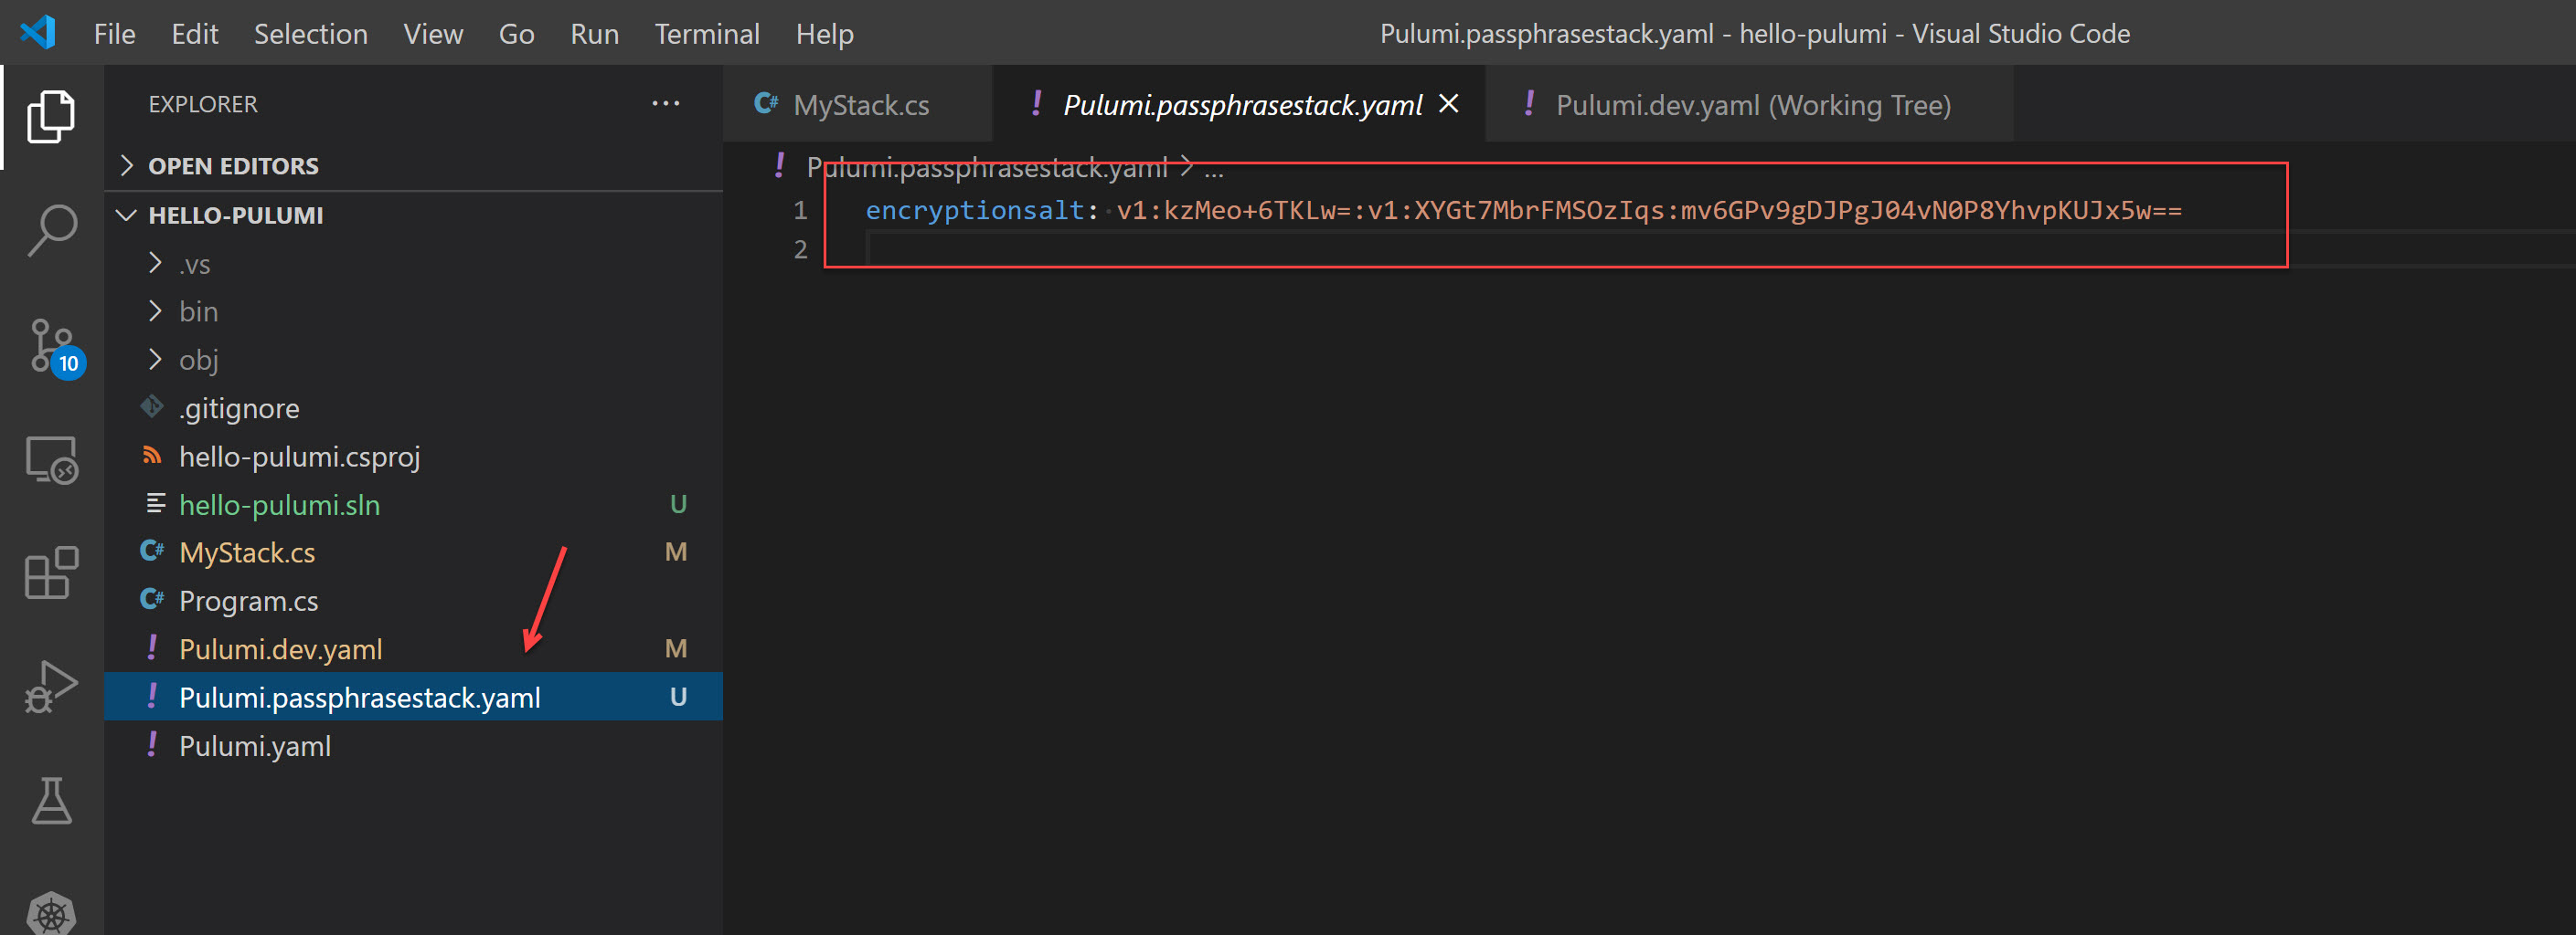2576x935 pixels.
Task: Collapse the HELLO-PULUMI folder section
Action: point(413,215)
